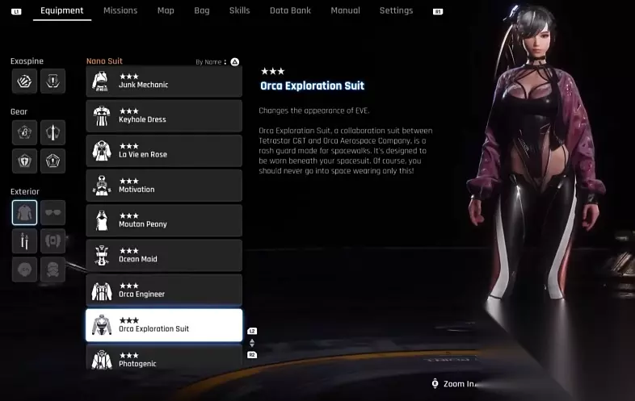Select the second Exospine slot icon
This screenshot has width=635, height=401.
pos(53,81)
